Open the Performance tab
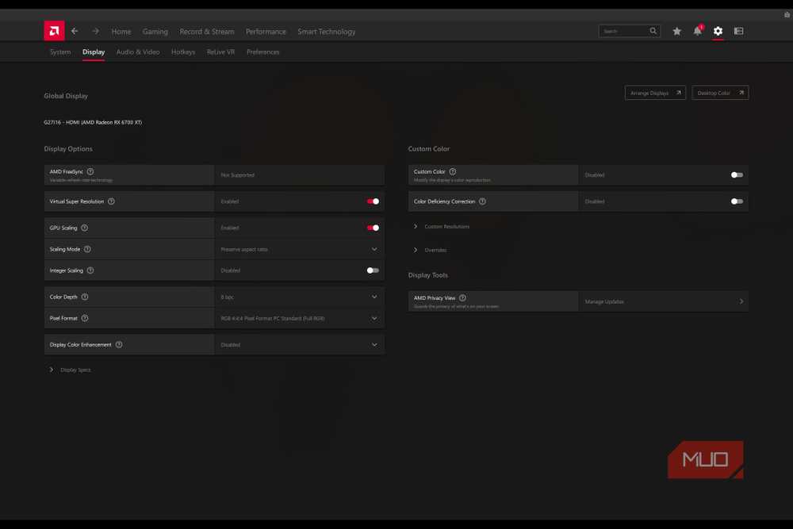This screenshot has height=529, width=793. (266, 32)
